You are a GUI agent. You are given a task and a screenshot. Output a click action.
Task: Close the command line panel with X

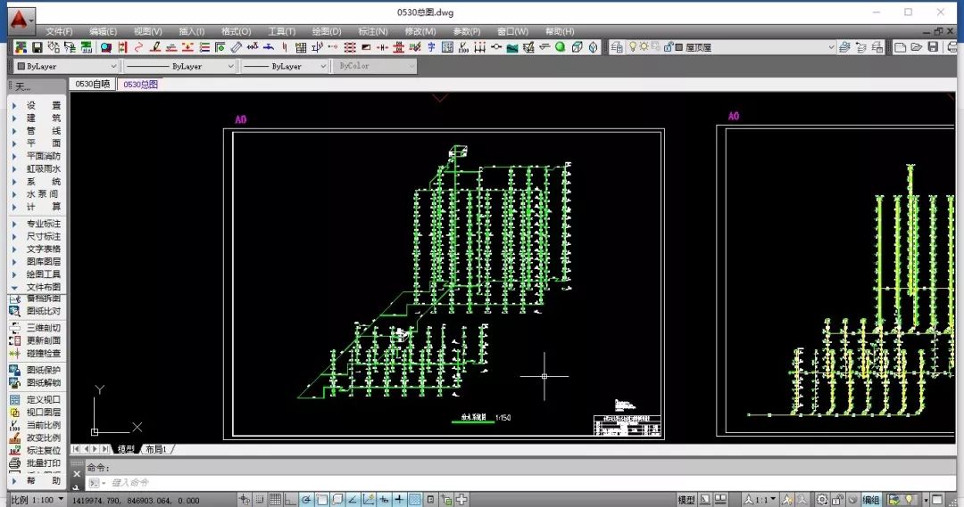pyautogui.click(x=77, y=474)
